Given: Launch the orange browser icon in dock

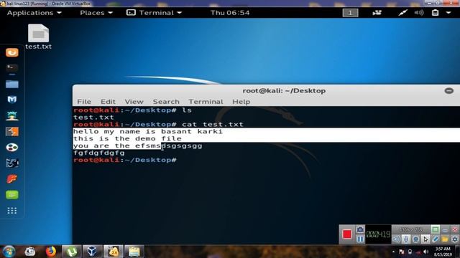Looking at the screenshot, I should tap(12, 52).
